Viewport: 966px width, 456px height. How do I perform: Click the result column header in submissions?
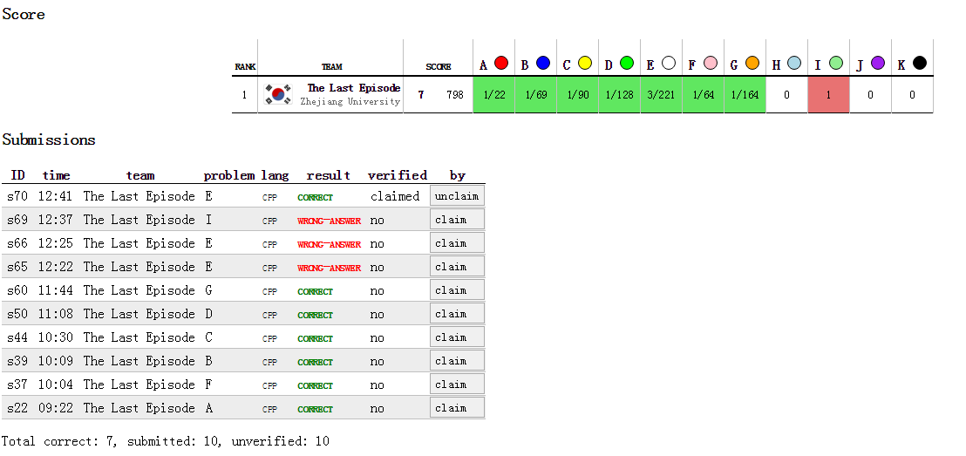328,175
